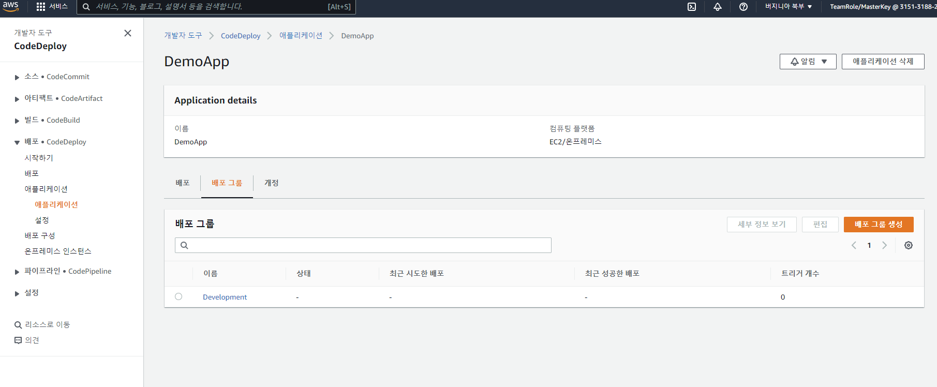Screen dimensions: 937x387
Task: Go to 애플리케이션 breadcrumb link
Action: 301,35
